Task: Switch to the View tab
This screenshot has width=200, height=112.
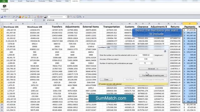Action: click(x=67, y=1)
